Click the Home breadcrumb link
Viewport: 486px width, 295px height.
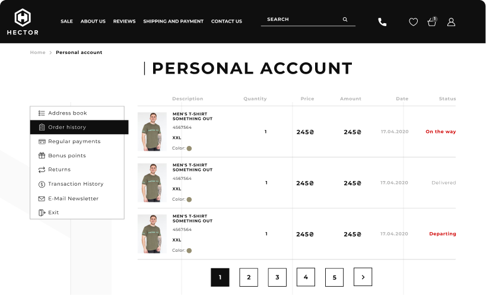click(38, 52)
